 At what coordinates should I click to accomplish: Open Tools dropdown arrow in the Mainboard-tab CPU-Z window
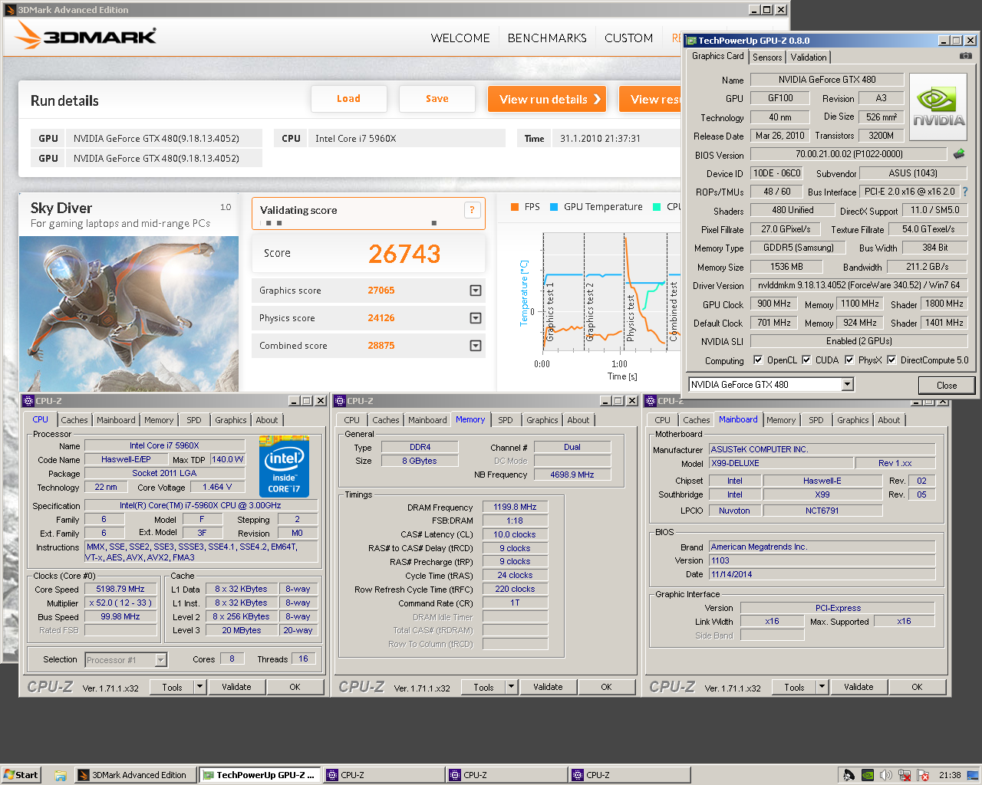click(x=822, y=687)
